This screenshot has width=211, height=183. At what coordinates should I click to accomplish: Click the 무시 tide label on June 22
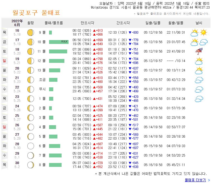(x=42, y=89)
